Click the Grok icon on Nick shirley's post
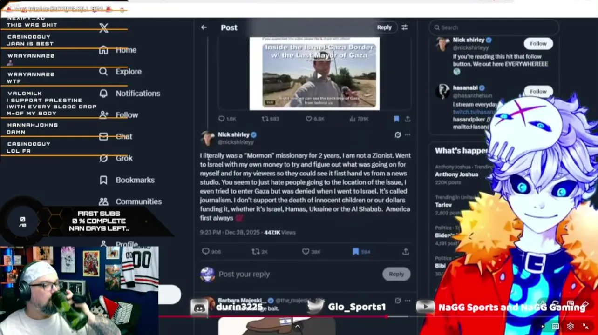598x335 pixels. tap(397, 135)
